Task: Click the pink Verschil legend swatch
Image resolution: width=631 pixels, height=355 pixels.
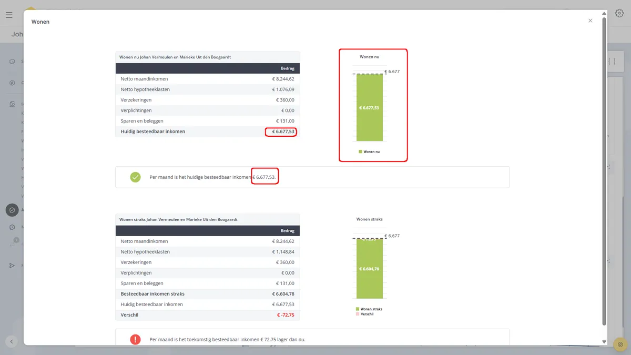Action: click(358, 314)
